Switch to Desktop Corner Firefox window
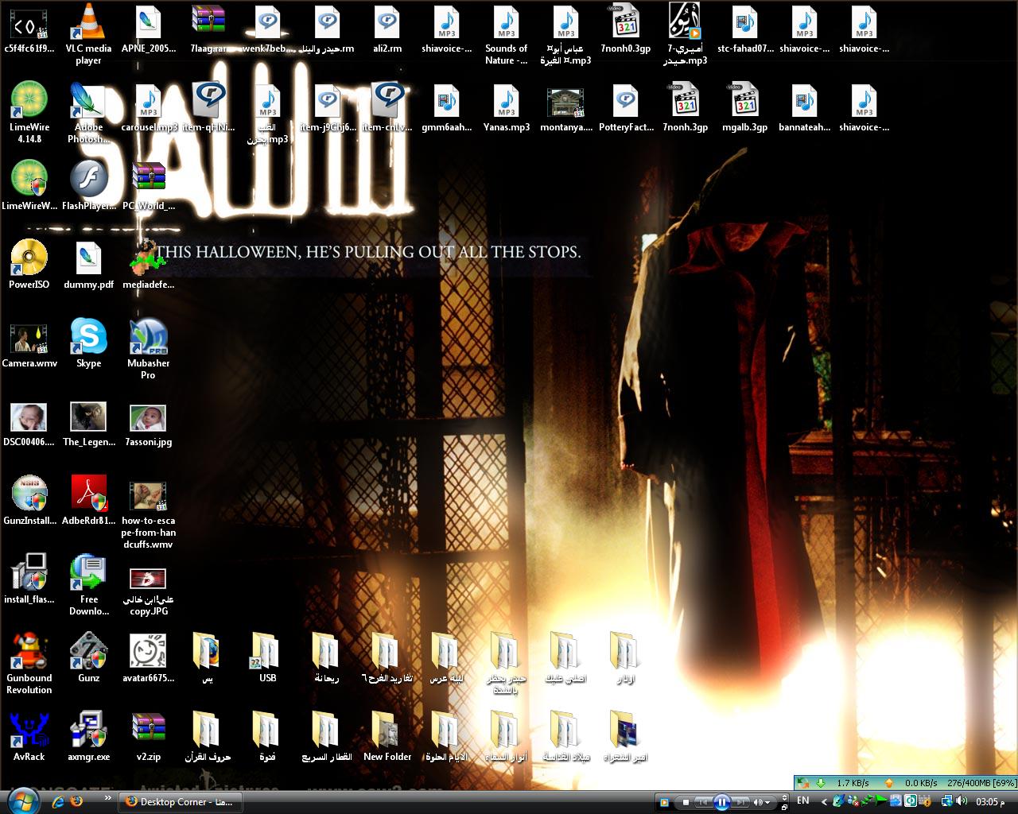Viewport: 1018px width, 814px height. 181,802
